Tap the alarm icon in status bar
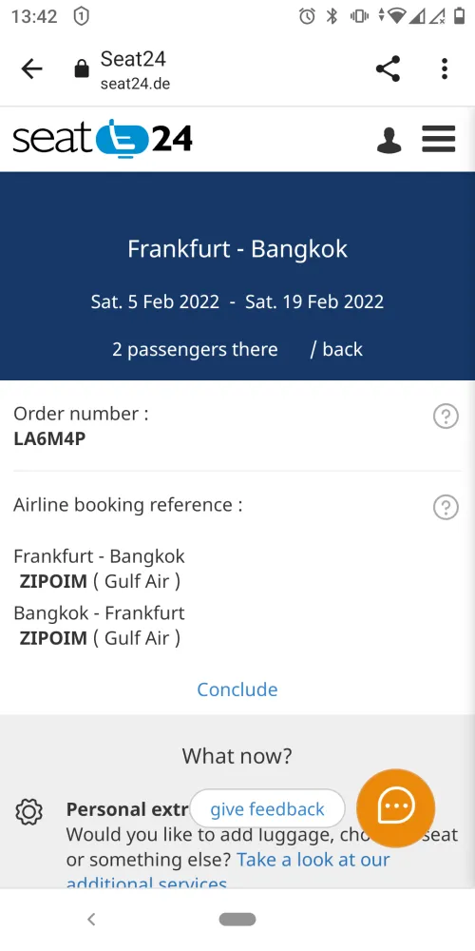 307,16
